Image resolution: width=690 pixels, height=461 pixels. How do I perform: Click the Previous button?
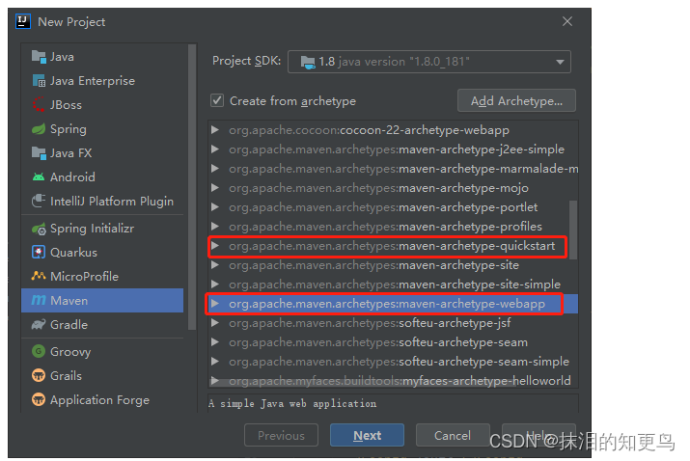281,435
